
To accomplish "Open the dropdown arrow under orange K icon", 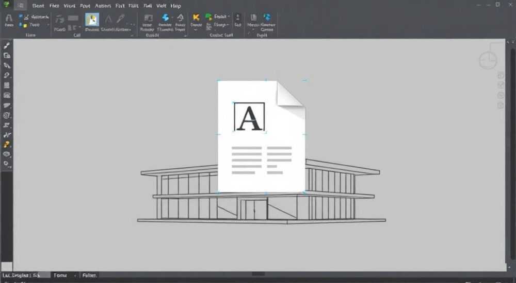I will [x=196, y=30].
